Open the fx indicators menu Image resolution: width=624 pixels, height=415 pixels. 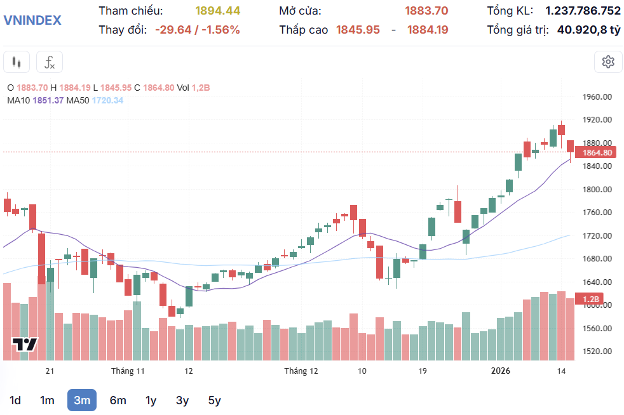pyautogui.click(x=50, y=62)
